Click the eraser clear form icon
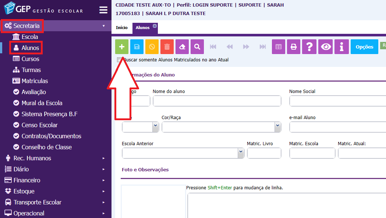386x218 pixels. 182,47
